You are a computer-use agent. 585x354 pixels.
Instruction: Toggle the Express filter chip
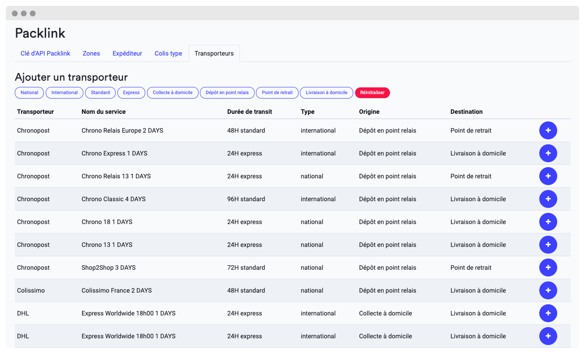[x=131, y=93]
